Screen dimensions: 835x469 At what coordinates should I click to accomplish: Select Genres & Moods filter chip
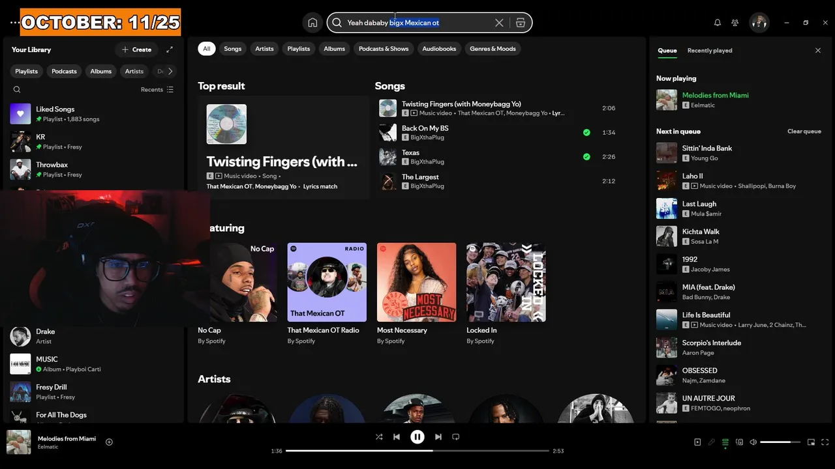(493, 49)
